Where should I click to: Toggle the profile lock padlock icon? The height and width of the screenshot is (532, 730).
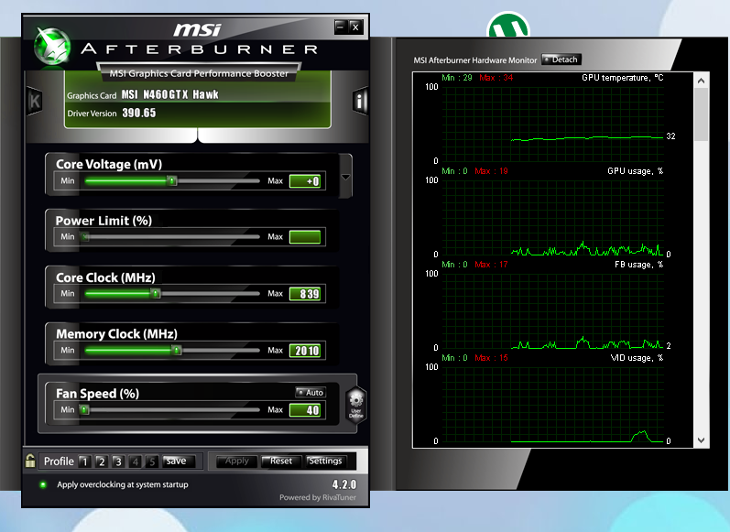click(x=30, y=461)
